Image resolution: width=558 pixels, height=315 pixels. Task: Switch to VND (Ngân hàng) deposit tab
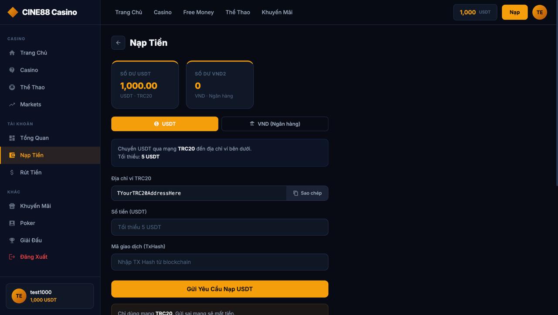coord(275,124)
